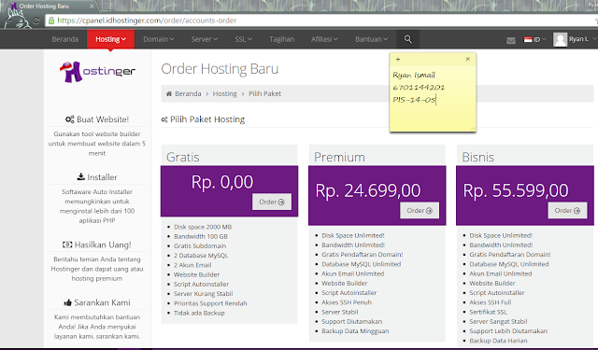The width and height of the screenshot is (598, 350).
Task: Click "Akses SSH Penuh" in Premium list
Action: click(x=347, y=302)
